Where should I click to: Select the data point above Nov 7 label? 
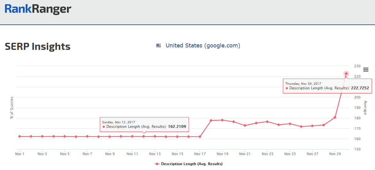click(87, 136)
